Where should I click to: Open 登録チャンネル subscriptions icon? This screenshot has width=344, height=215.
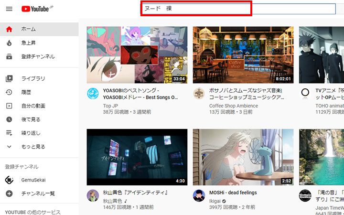click(9, 56)
